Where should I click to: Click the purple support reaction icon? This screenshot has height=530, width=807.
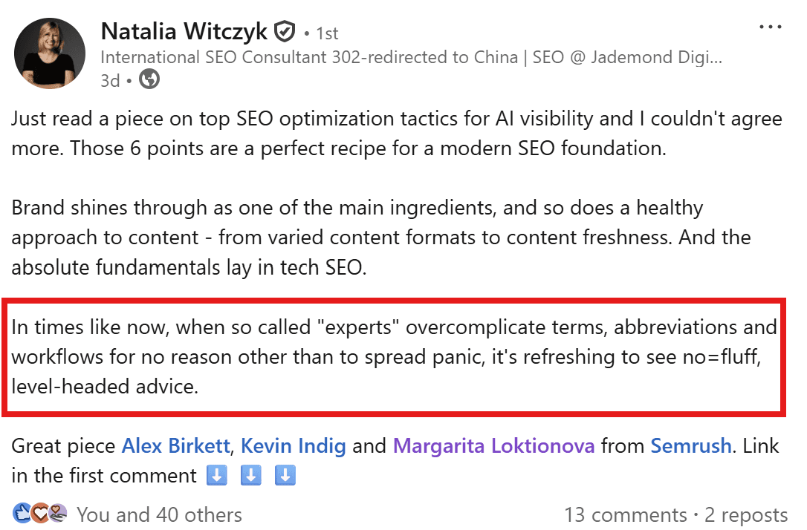58,514
